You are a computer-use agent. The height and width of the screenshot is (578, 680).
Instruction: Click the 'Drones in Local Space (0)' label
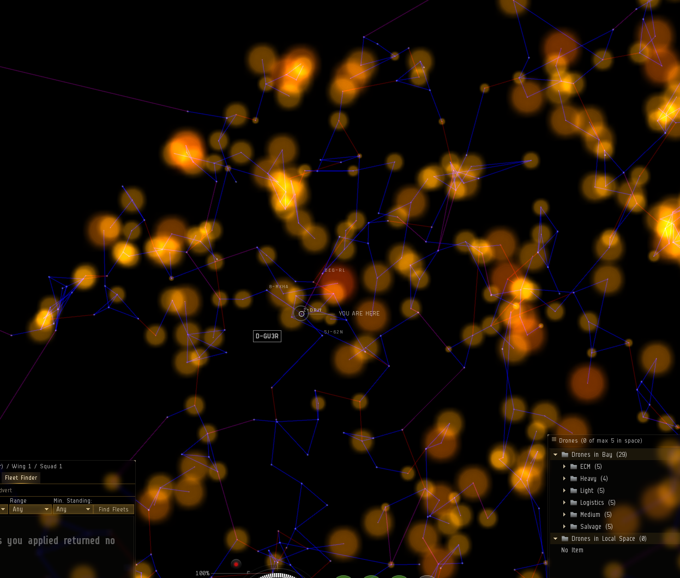[609, 539]
